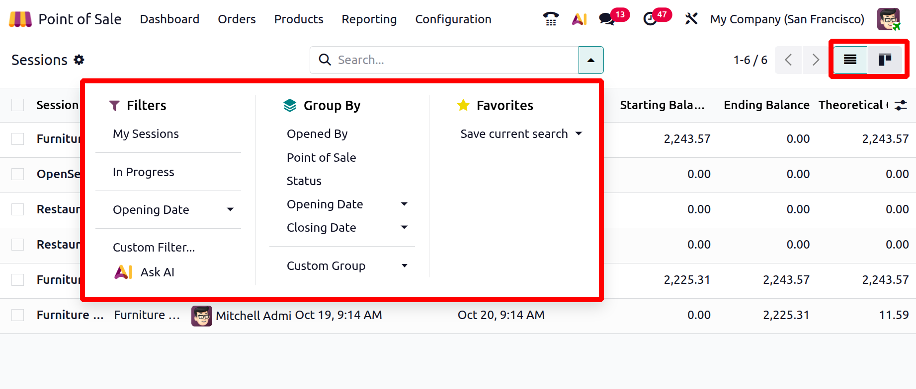Screen dimensions: 916x389
Task: Switch to list view
Action: pos(850,60)
